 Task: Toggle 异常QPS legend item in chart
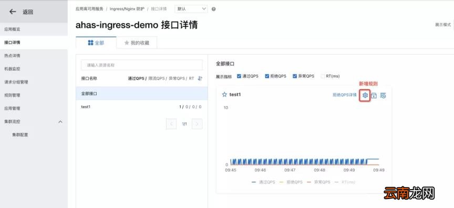pos(318,182)
